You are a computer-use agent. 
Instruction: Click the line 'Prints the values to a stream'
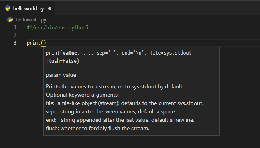point(115,86)
